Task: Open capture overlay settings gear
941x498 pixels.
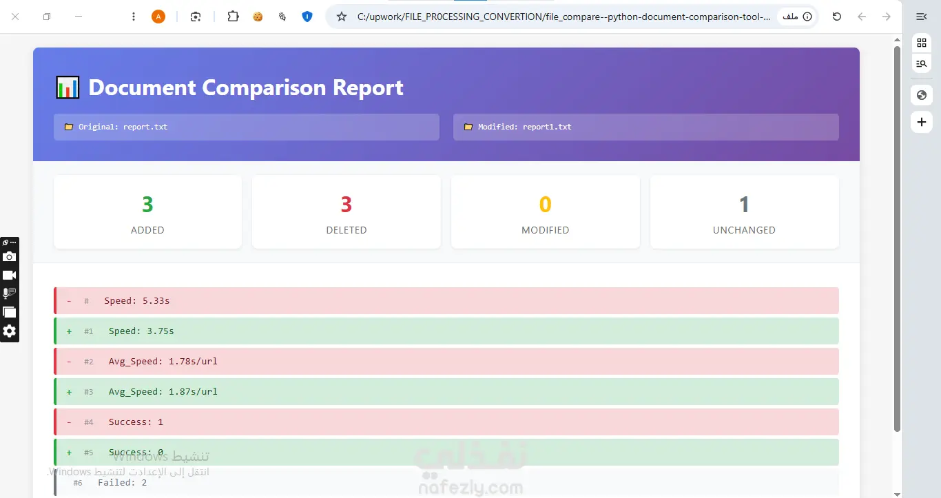Action: point(9,331)
